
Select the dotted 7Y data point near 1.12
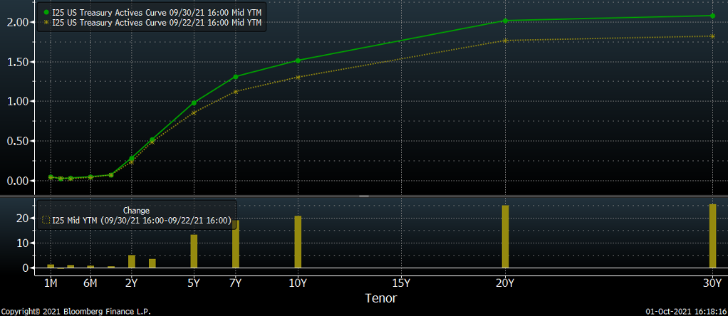(x=235, y=92)
